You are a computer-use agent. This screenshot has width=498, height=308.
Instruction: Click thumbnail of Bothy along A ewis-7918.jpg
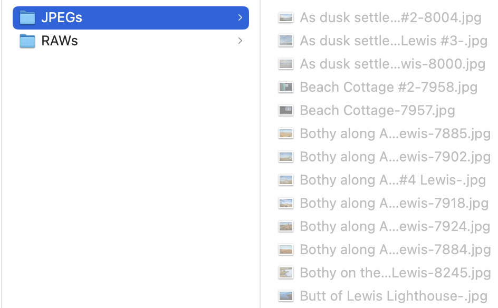pos(286,203)
